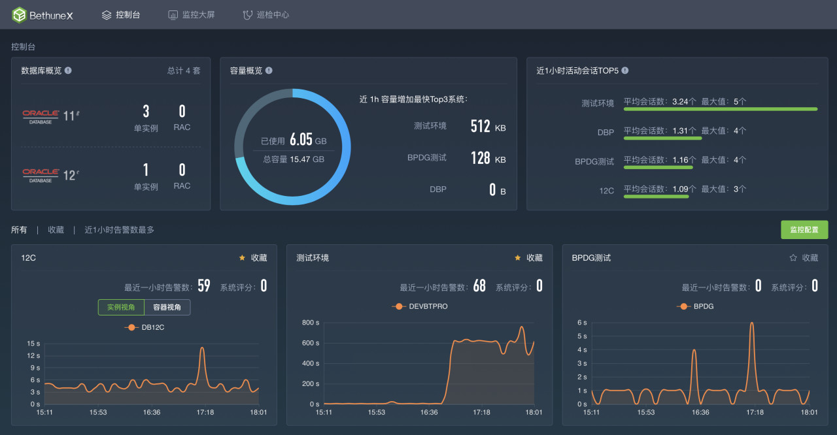Click the 0 B value for DBP

(498, 190)
